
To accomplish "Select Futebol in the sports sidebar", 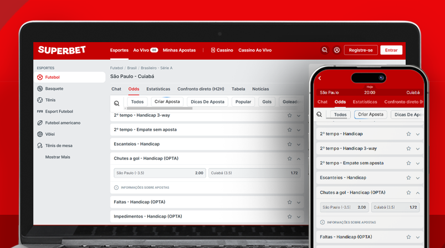I will click(x=52, y=77).
